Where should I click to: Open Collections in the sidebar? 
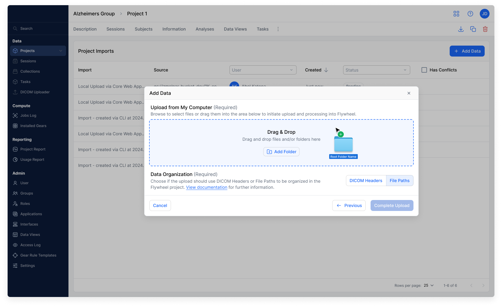click(x=38, y=71)
